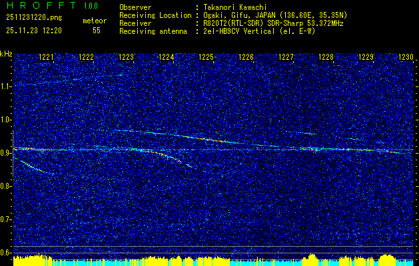Click the Receiving antenna label
This screenshot has height=266, width=419.
click(153, 31)
